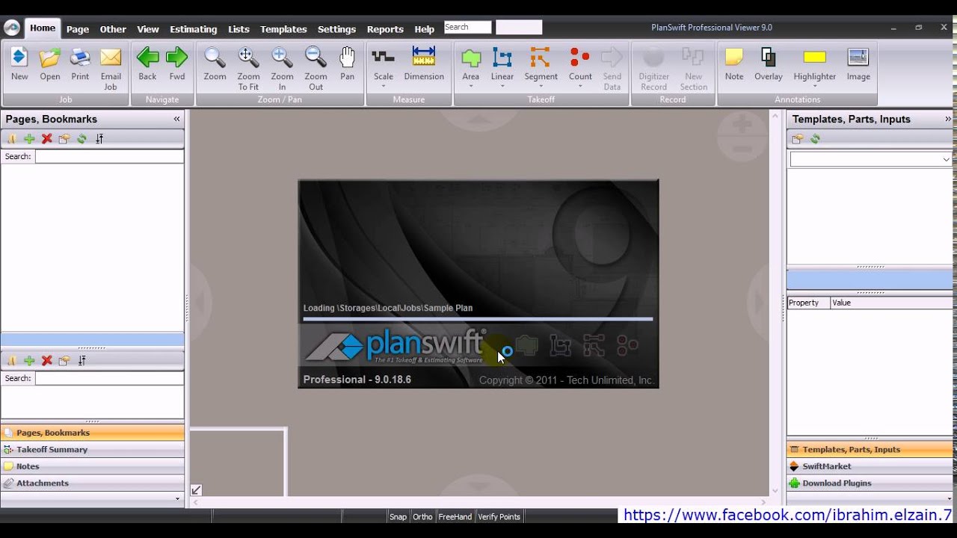Expand the Count dropdown arrow
Screen dimensions: 957x538
(x=580, y=86)
